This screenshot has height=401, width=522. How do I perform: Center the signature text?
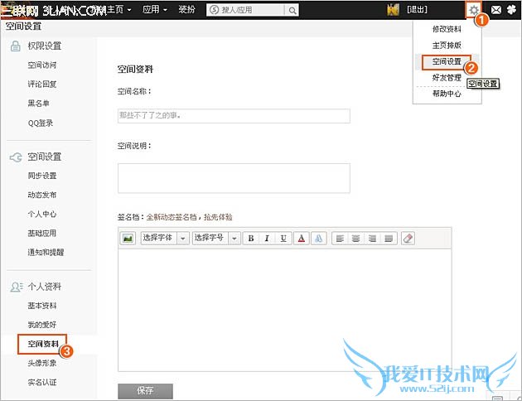(356, 239)
